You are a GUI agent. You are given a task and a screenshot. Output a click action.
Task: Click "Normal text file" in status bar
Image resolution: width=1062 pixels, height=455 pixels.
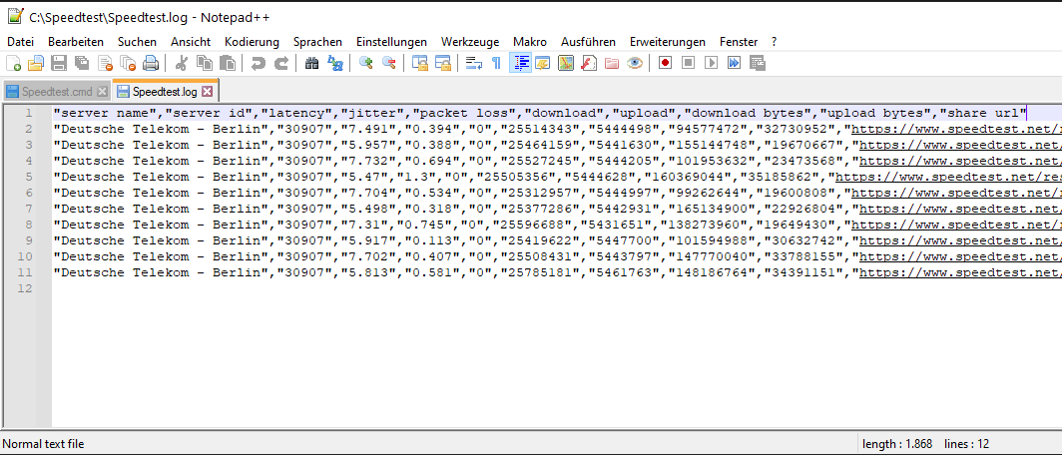pyautogui.click(x=43, y=444)
